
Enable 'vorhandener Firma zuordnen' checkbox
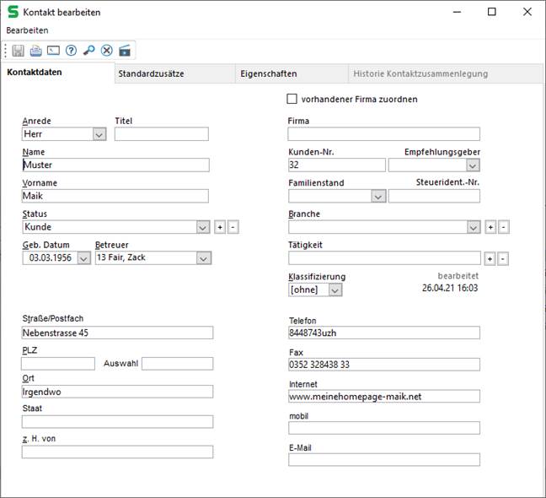click(x=293, y=99)
